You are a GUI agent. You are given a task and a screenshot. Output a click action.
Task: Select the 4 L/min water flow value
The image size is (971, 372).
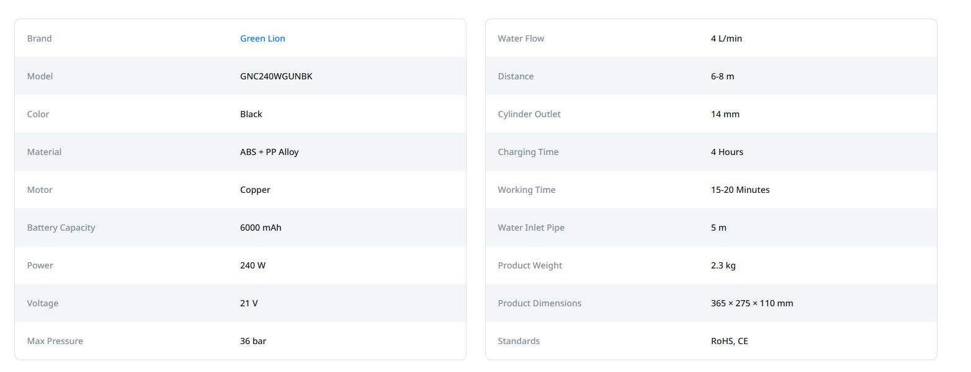coord(726,38)
